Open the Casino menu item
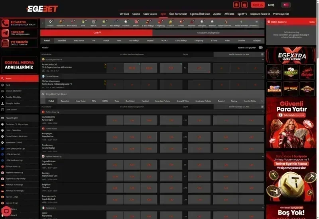Screen dimensions: 319x219 136,14
